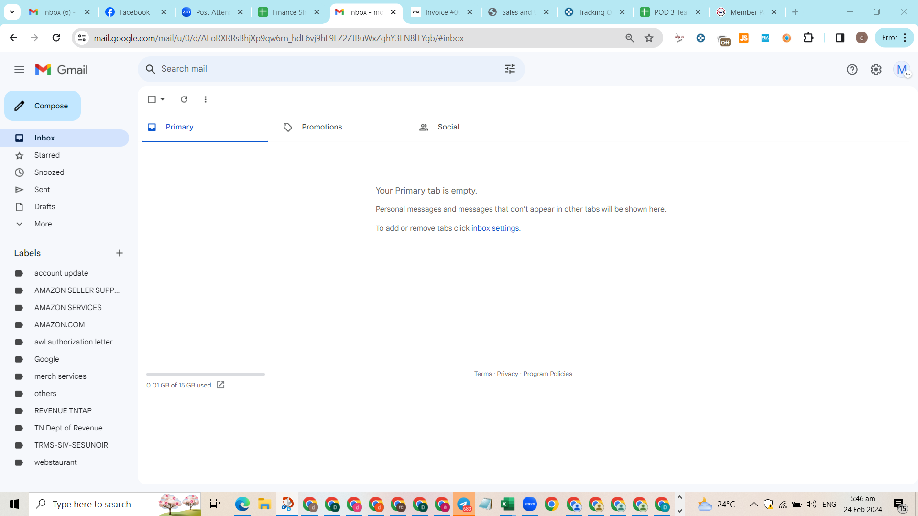Open the Gmail Support help icon
Viewport: 918px width, 516px height.
tap(852, 70)
